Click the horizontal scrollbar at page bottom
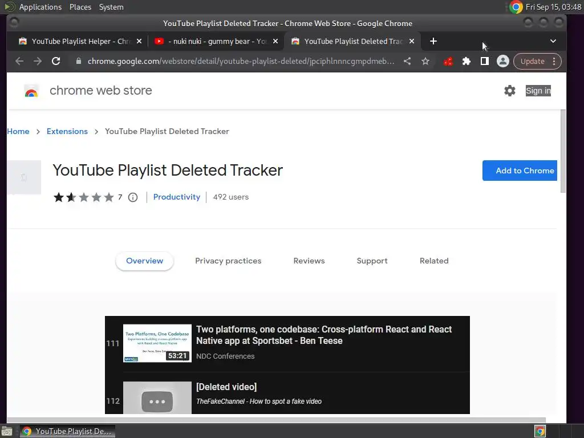Screen dimensions: 584x438 click(x=276, y=420)
